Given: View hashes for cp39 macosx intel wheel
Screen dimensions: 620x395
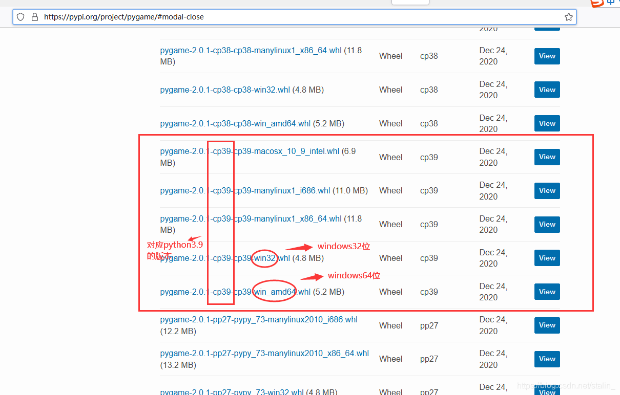Looking at the screenshot, I should click(547, 157).
